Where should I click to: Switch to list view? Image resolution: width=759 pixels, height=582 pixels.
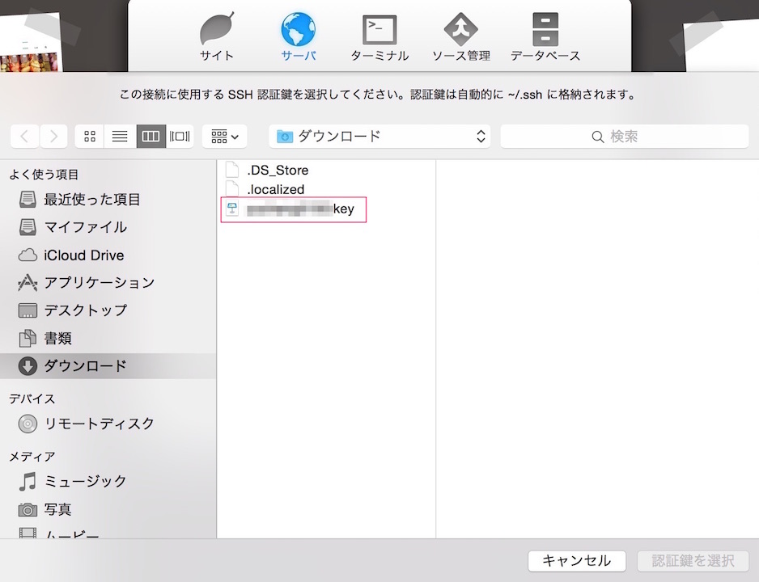(x=120, y=137)
